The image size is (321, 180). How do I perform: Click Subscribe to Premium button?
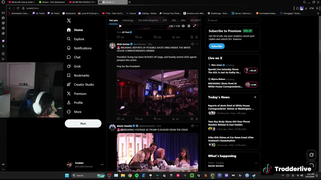[217, 46]
